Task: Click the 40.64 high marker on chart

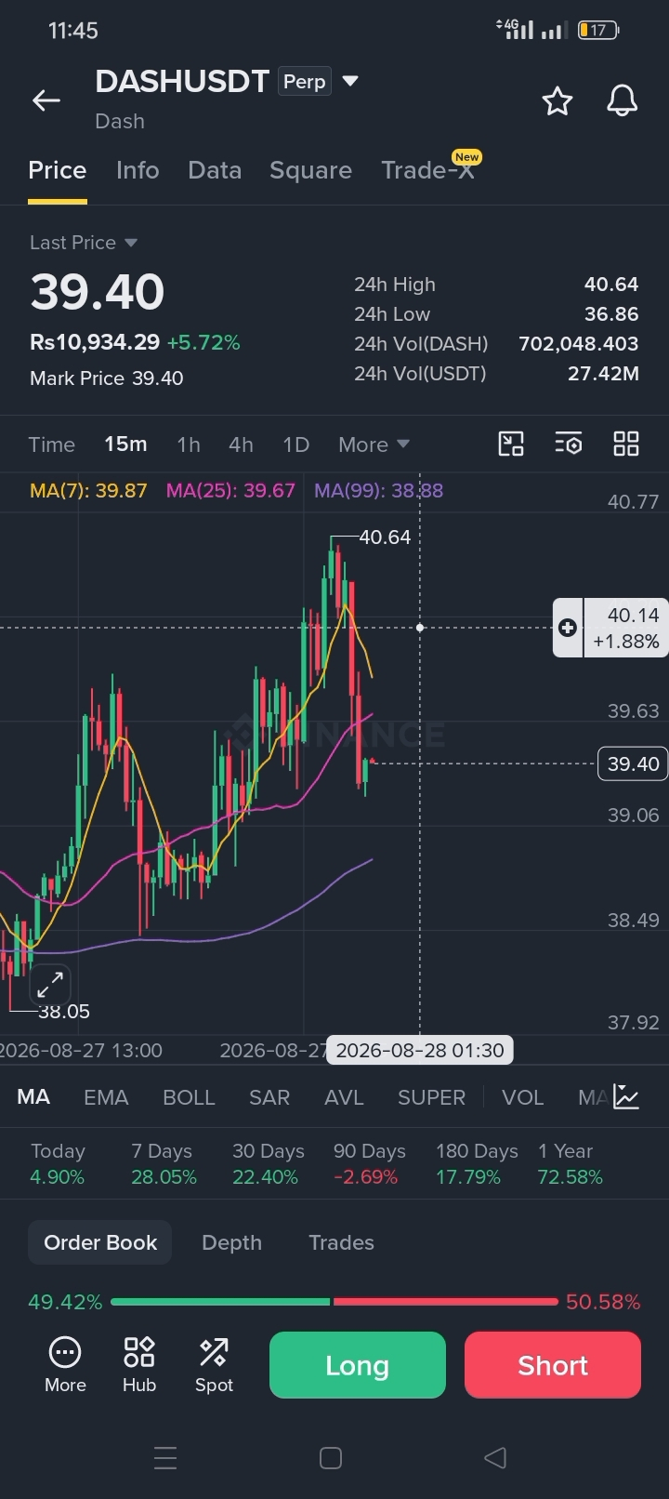Action: (384, 537)
